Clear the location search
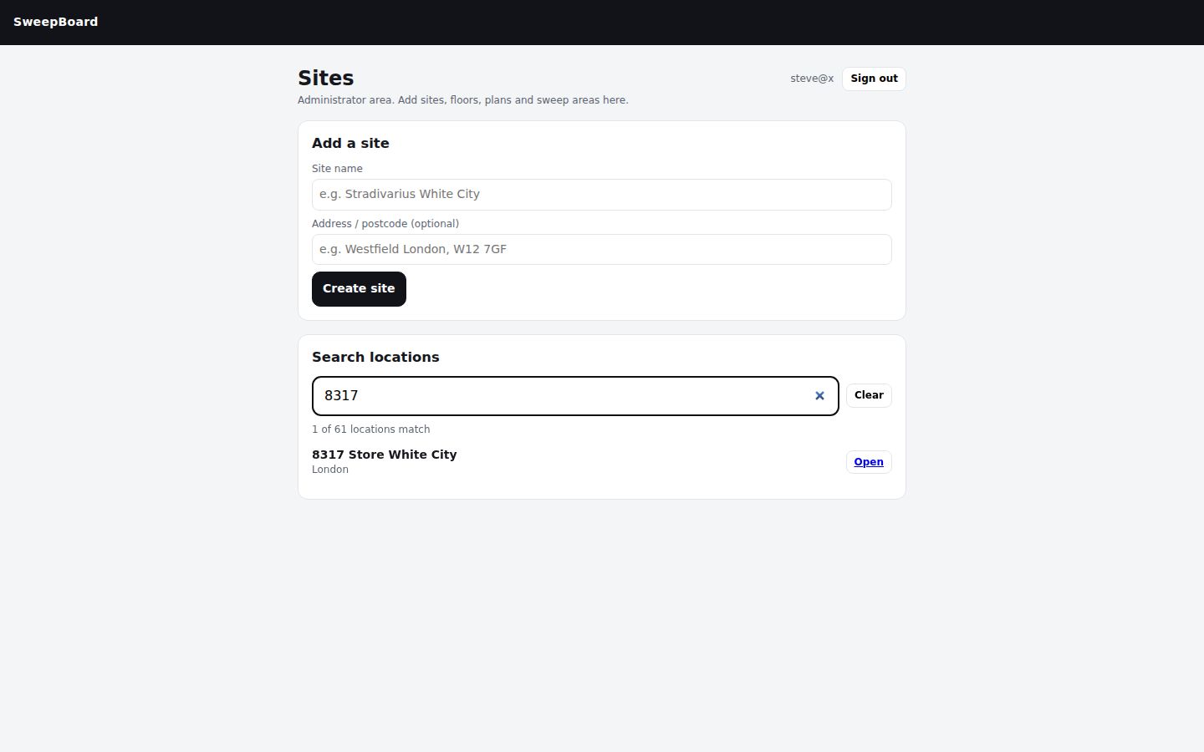The image size is (1204, 752). (869, 395)
